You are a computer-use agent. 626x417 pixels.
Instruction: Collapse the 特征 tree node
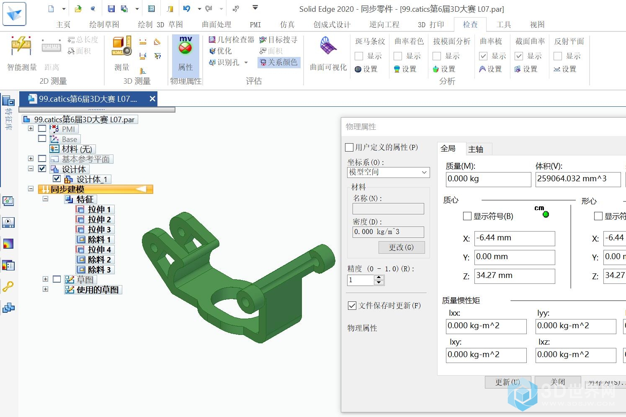[45, 199]
